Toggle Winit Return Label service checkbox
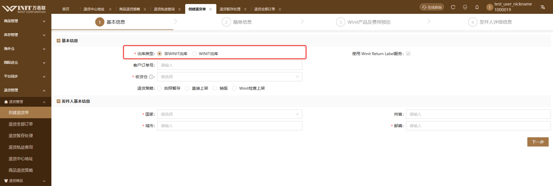This screenshot has height=186, width=553. 408,54
